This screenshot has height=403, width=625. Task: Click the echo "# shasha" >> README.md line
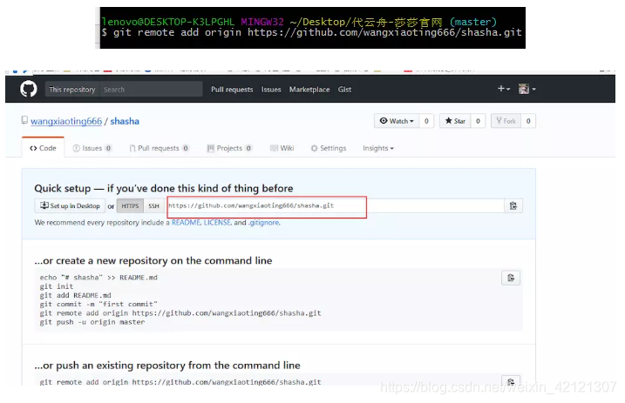click(x=99, y=278)
